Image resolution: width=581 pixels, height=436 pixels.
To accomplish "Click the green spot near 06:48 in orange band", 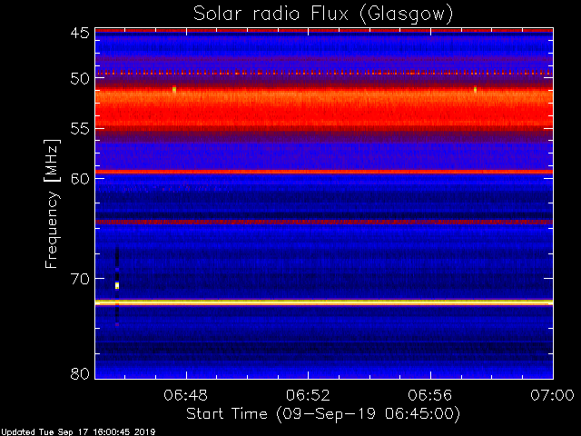I will [x=174, y=89].
